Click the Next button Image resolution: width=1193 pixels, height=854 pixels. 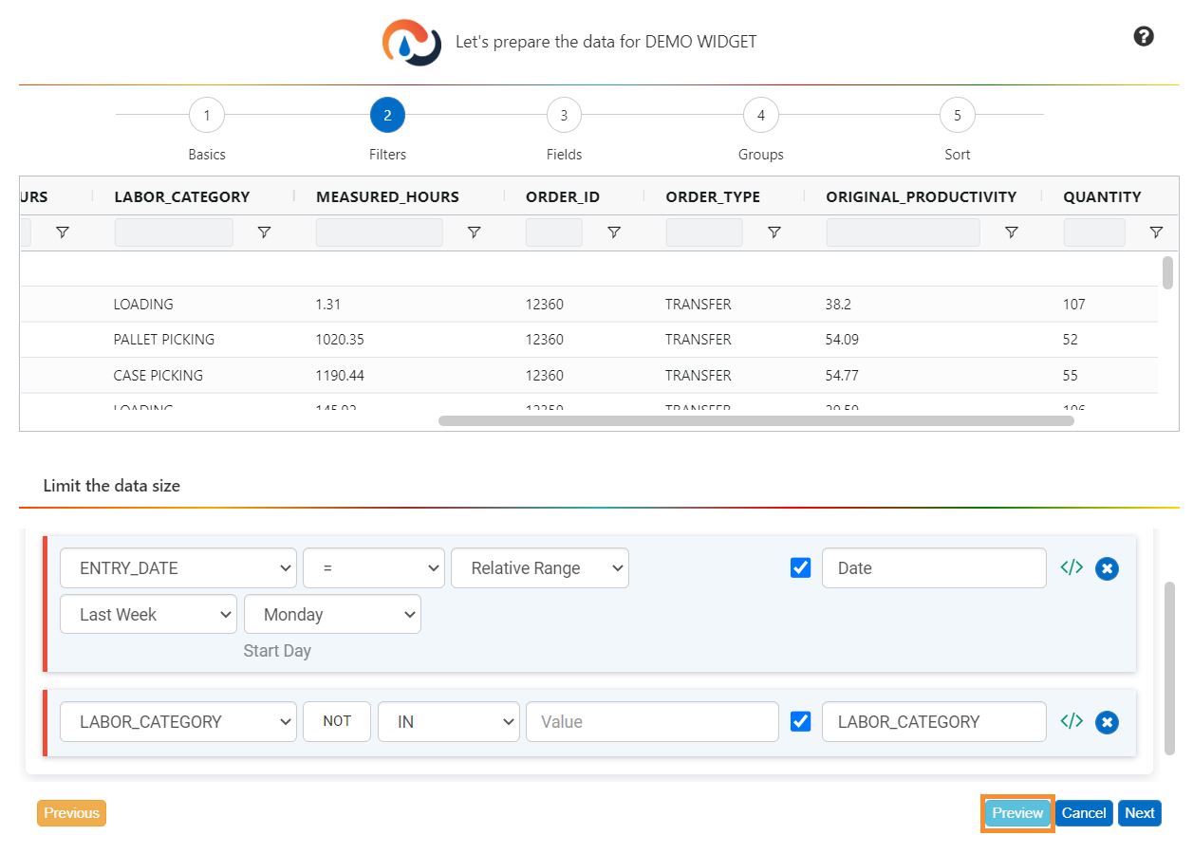pyautogui.click(x=1139, y=813)
